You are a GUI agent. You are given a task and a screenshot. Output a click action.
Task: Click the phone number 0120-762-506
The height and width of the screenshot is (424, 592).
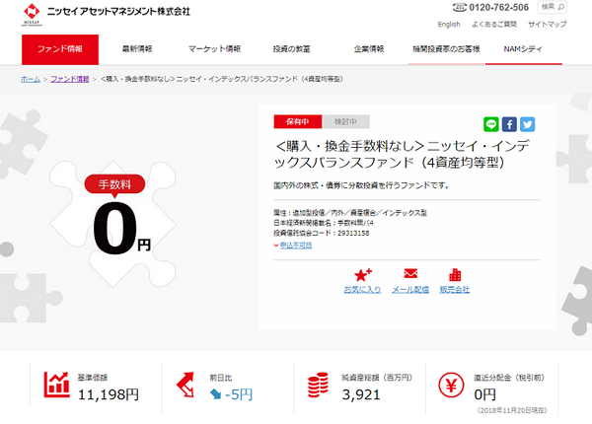pyautogui.click(x=498, y=7)
